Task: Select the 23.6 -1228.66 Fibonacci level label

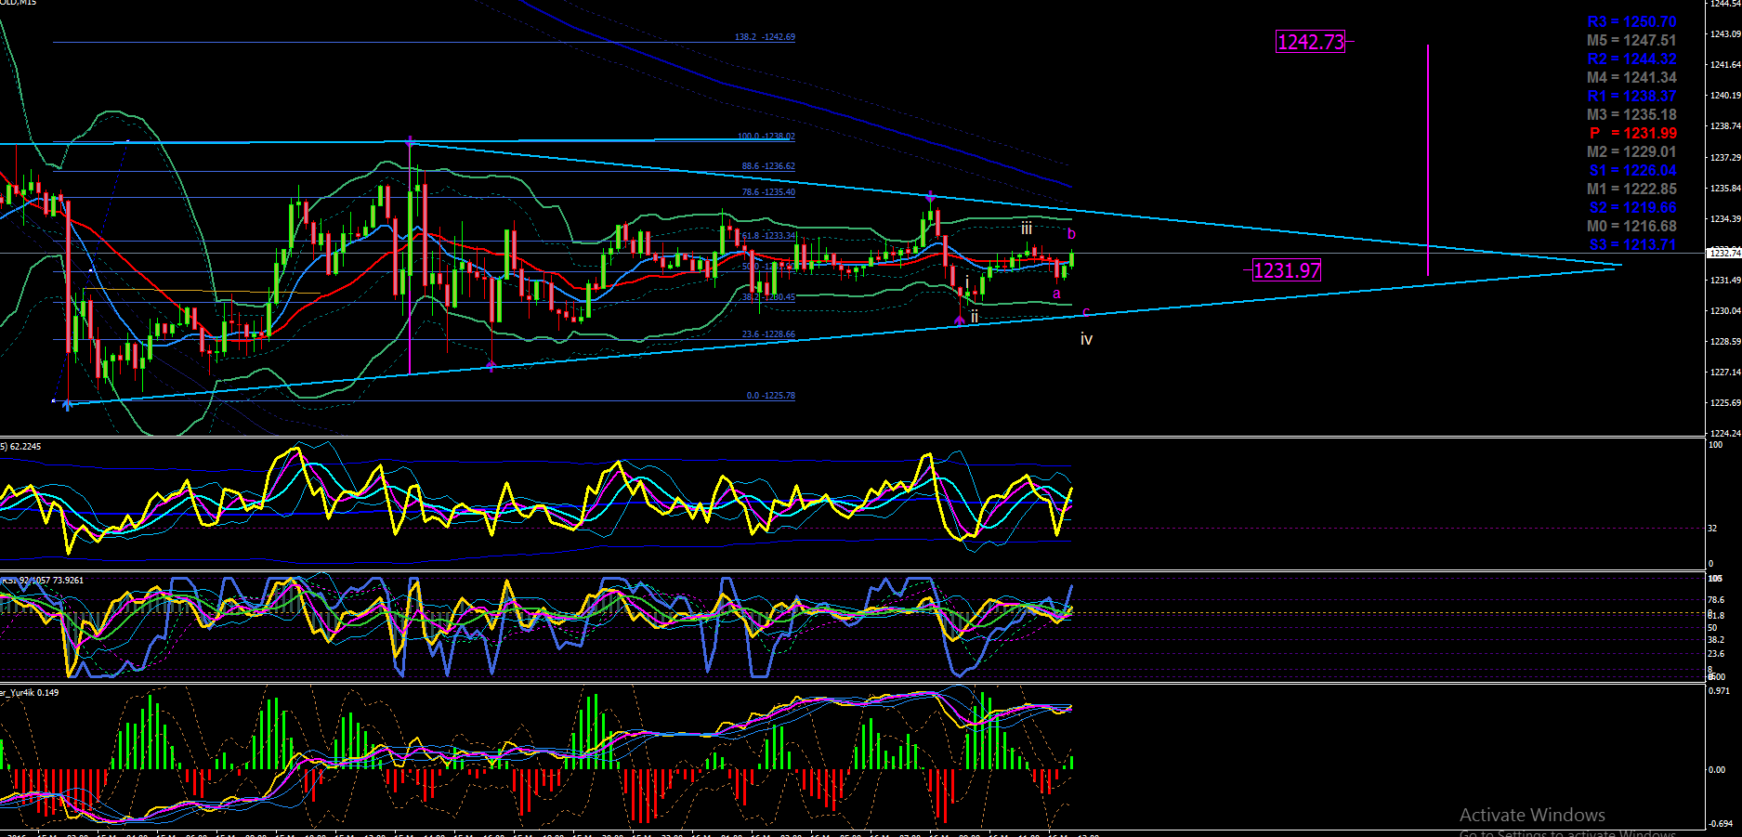Action: pos(768,334)
